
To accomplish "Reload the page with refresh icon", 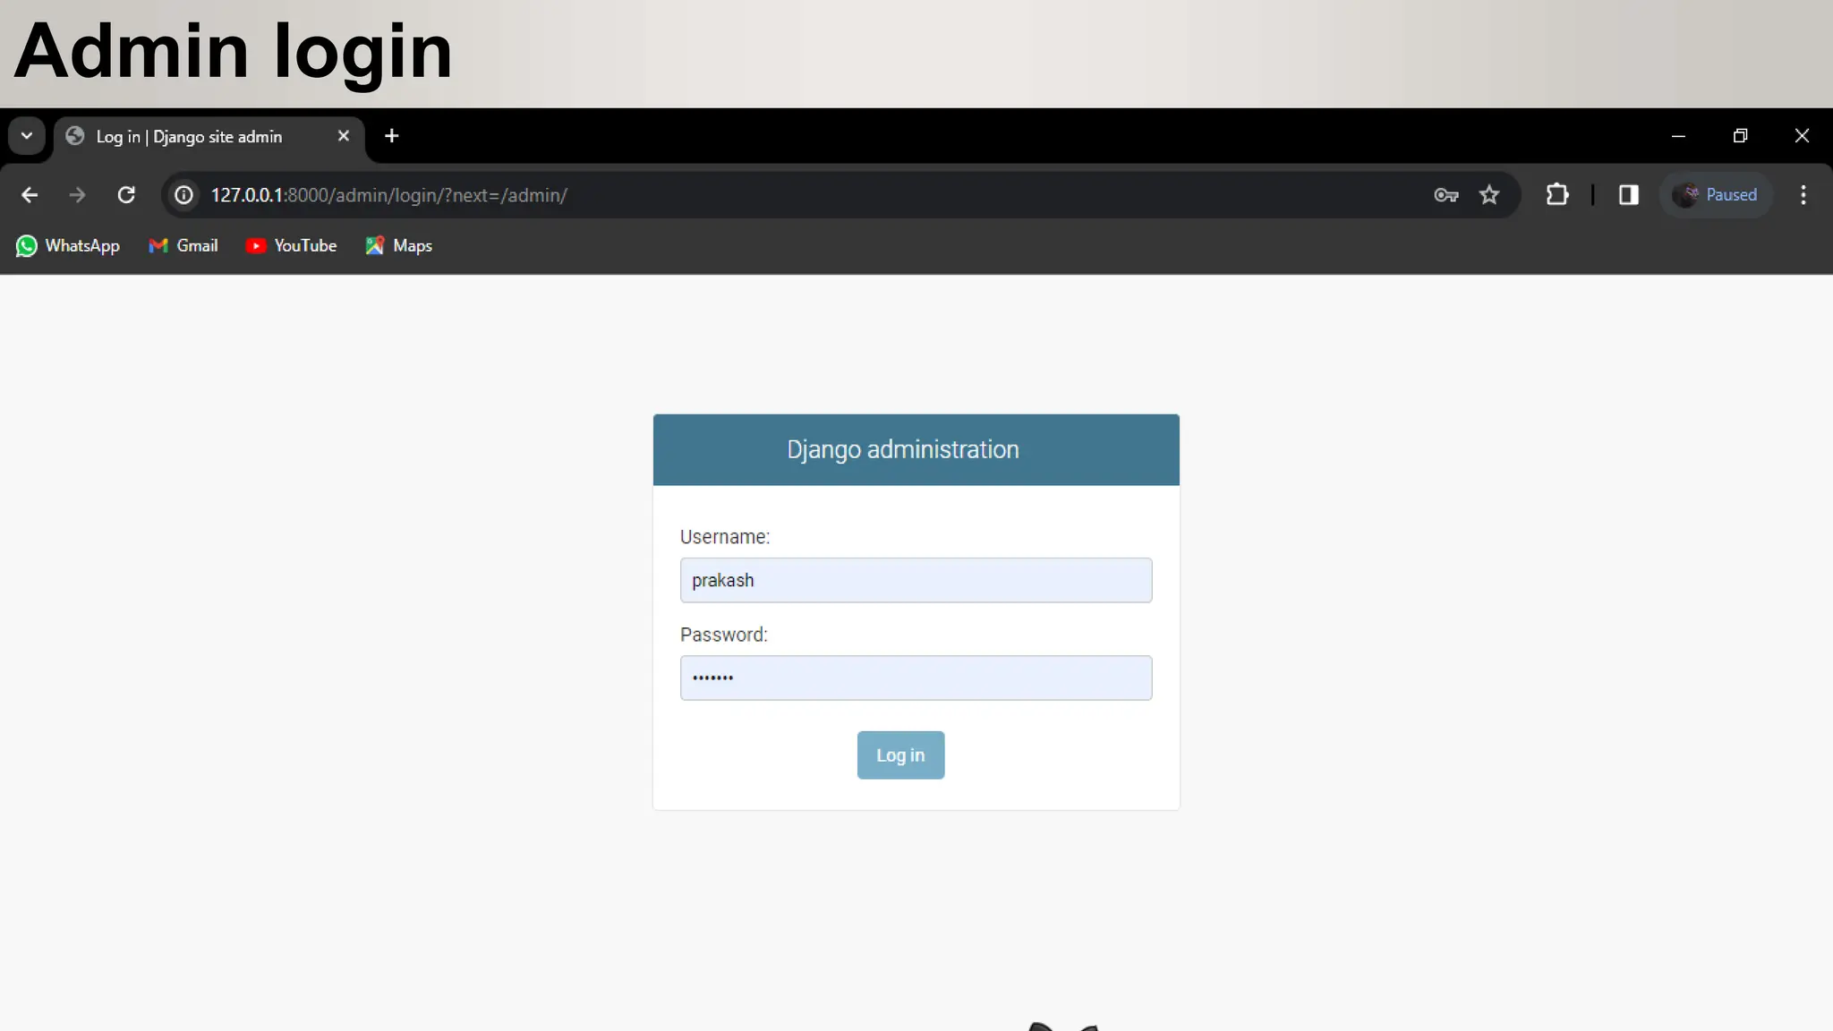I will 126,195.
